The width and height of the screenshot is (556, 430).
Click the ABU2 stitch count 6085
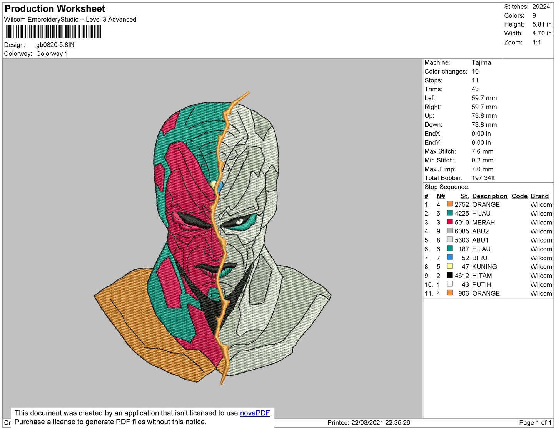[x=462, y=231]
